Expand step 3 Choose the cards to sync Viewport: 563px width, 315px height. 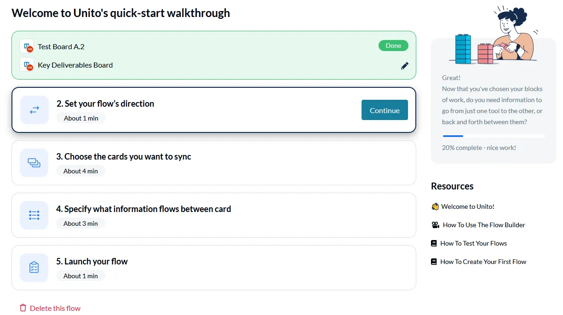[214, 163]
